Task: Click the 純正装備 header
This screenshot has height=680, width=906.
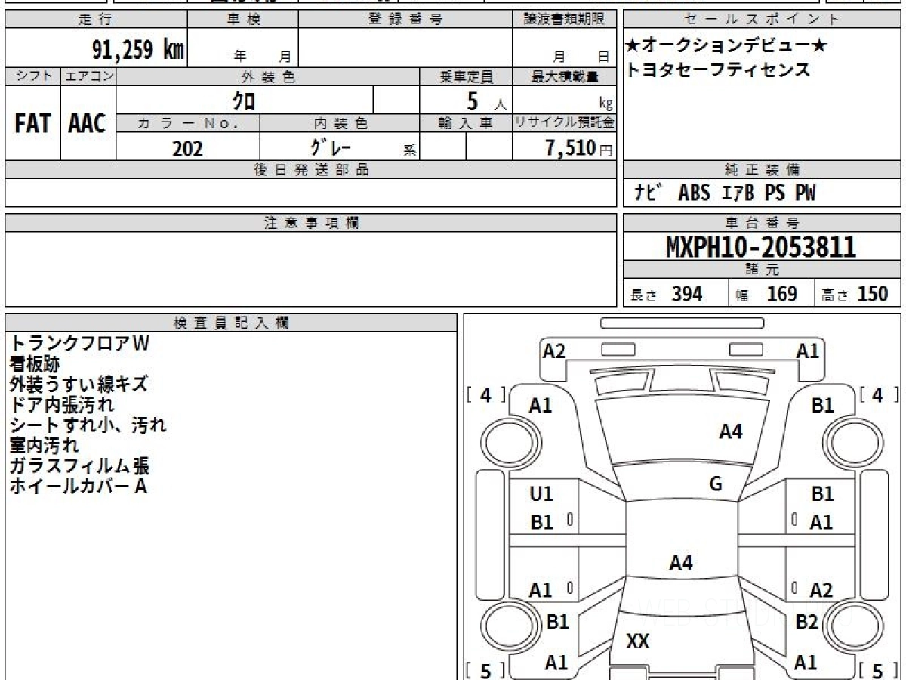Action: coord(762,170)
